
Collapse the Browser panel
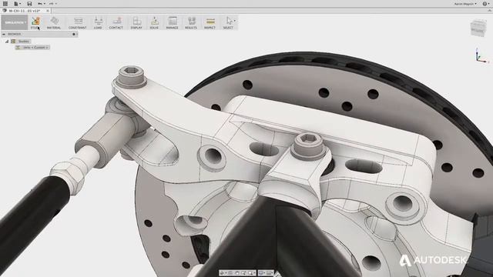[4, 34]
